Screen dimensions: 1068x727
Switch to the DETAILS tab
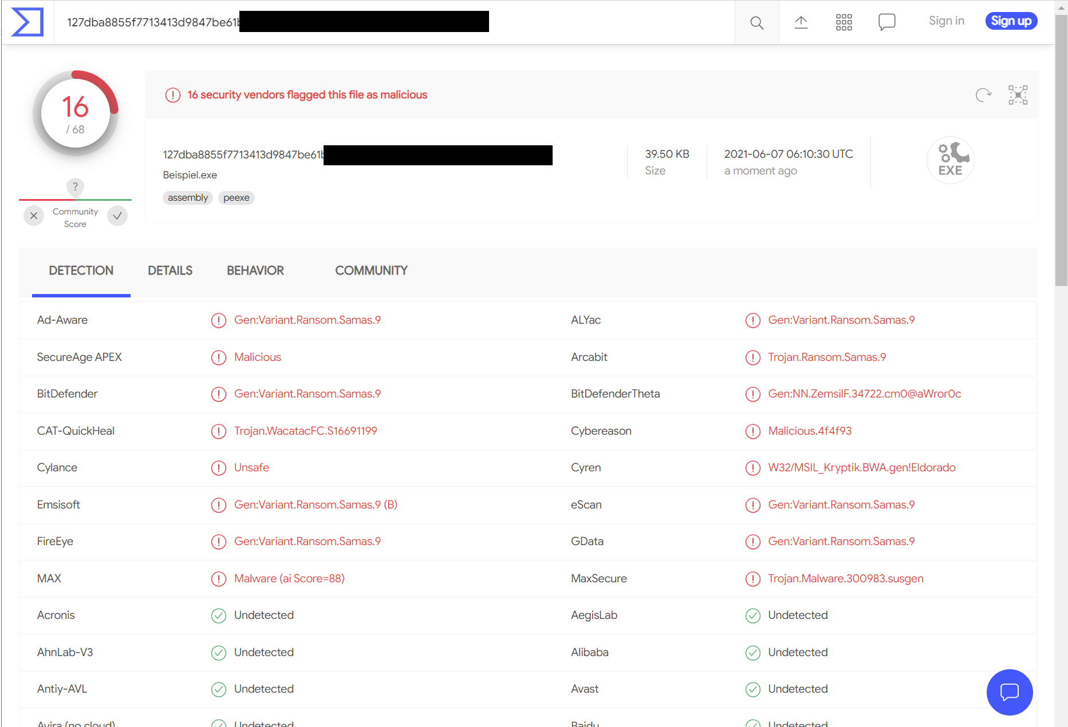click(170, 271)
